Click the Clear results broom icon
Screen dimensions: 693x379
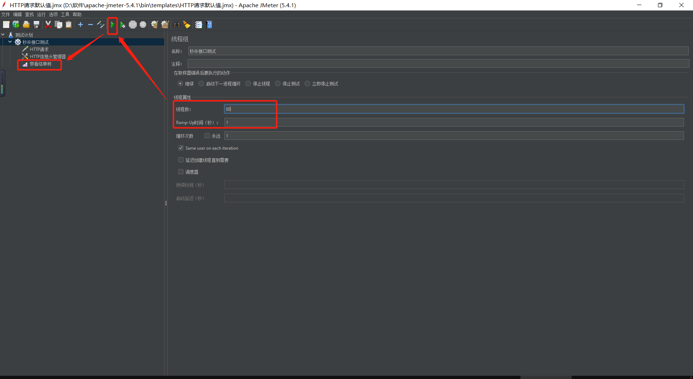click(154, 25)
